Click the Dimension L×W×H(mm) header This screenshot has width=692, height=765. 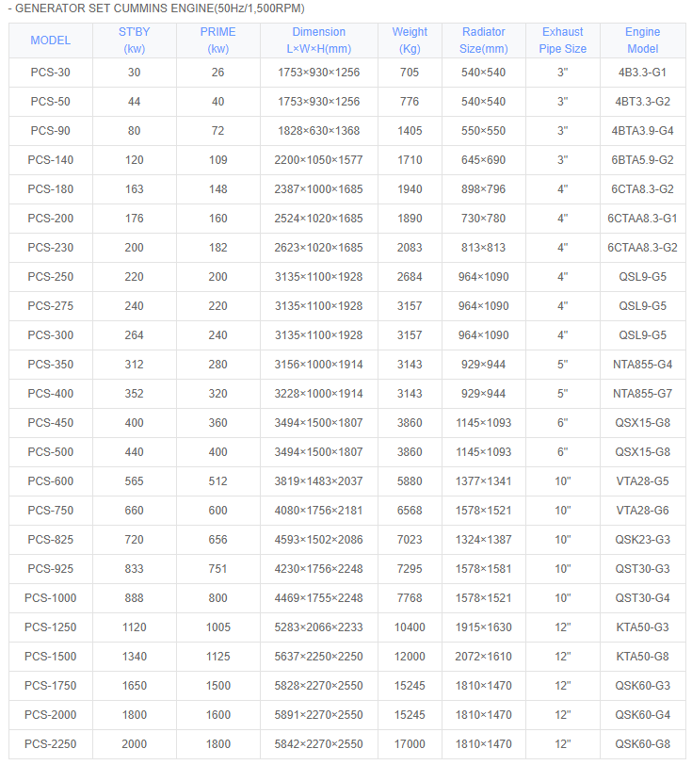(319, 41)
